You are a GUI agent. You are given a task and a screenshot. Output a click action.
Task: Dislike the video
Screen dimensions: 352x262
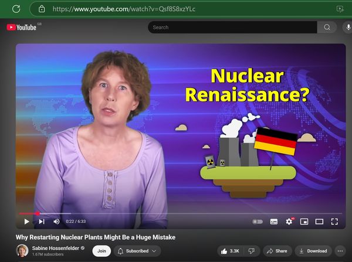(x=252, y=251)
